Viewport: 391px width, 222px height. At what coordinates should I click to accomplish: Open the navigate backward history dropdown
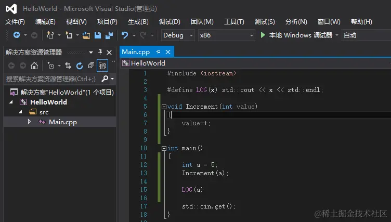point(25,35)
